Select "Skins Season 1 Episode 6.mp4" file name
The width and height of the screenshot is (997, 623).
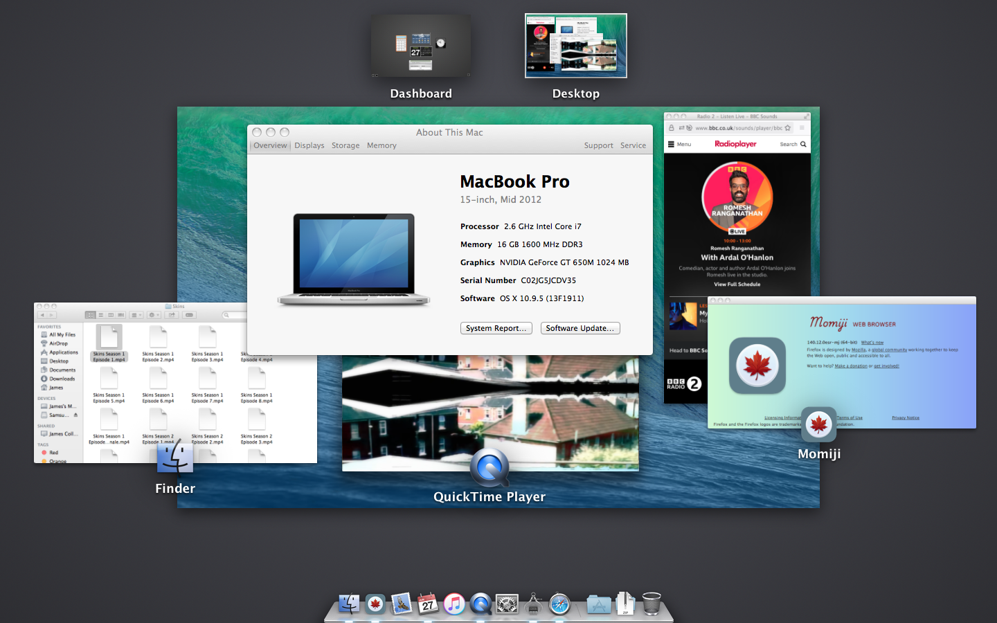(x=159, y=398)
